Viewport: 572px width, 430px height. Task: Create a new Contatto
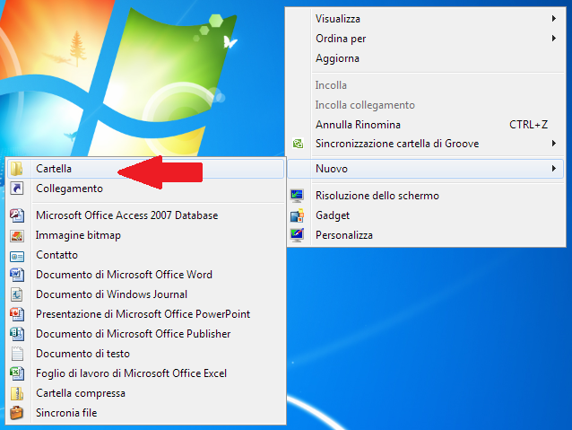click(x=145, y=255)
